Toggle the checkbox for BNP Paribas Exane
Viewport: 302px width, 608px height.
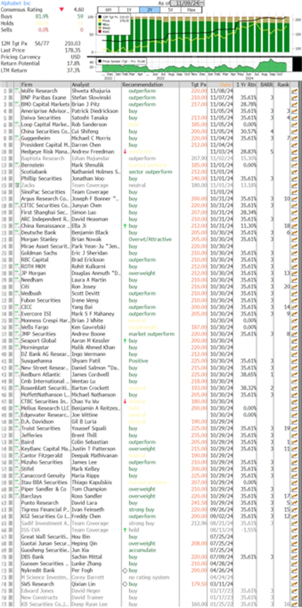click(11, 98)
